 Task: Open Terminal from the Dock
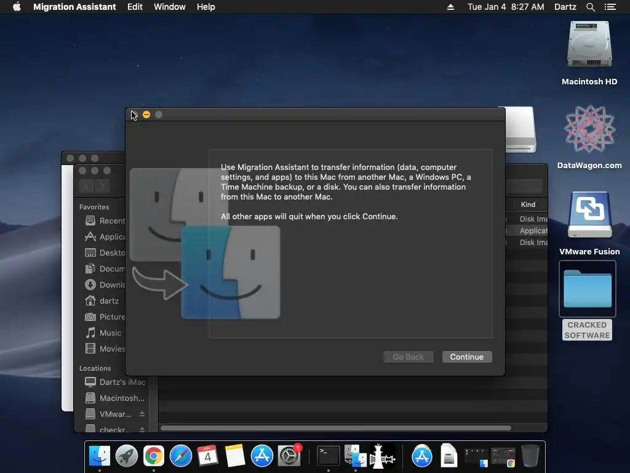329,456
